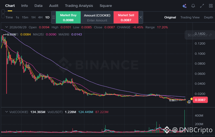215x137 pixels.
Task: Collapse the OHLC info row chevron
Action: pyautogui.click(x=6, y=27)
